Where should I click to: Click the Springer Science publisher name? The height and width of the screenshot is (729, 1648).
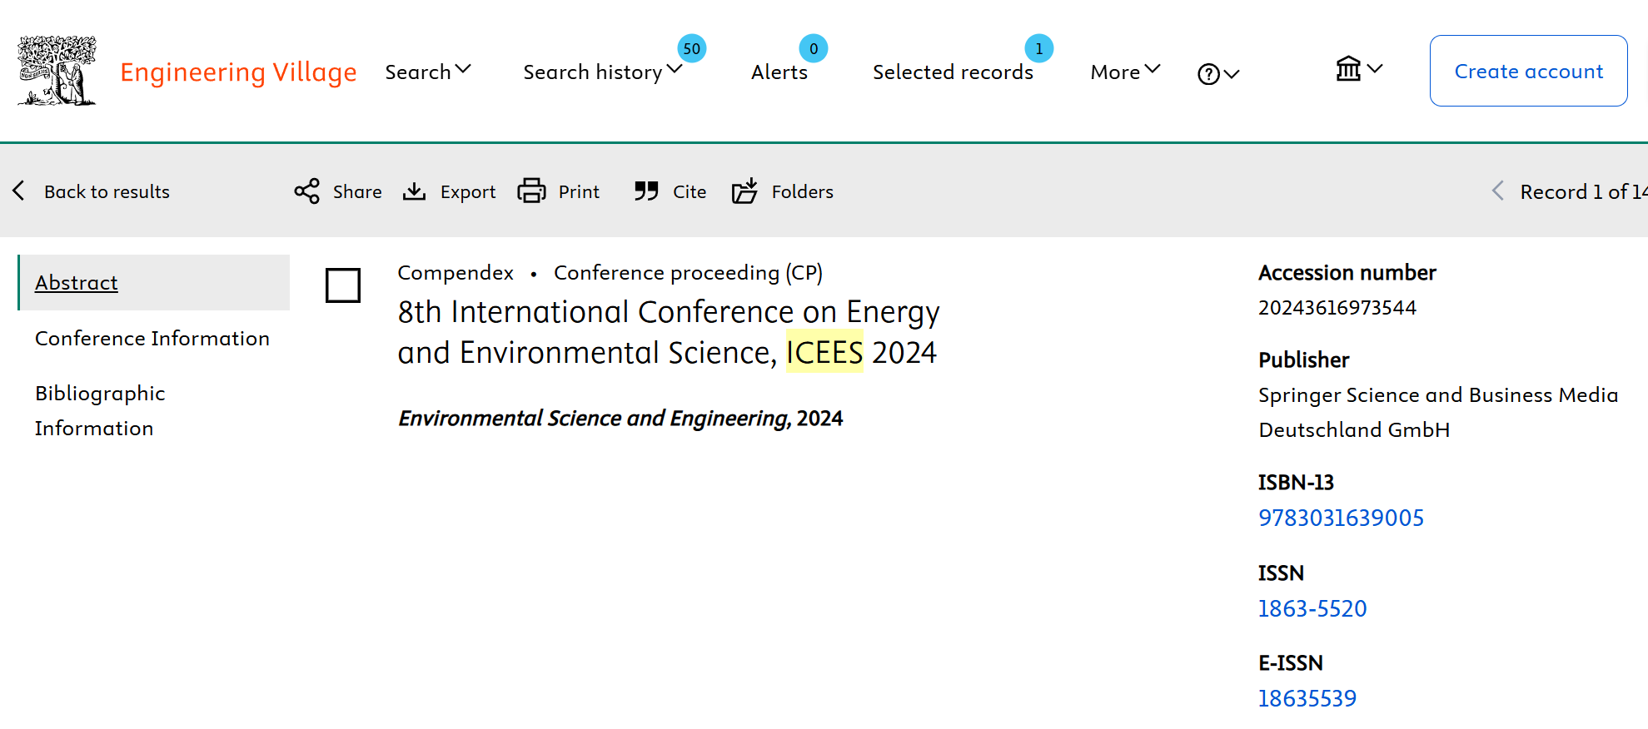[x=1438, y=412]
